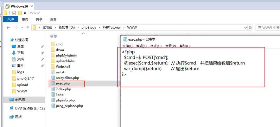280x127 pixels.
Task: Click the search WWW input box
Action: [x=268, y=28]
